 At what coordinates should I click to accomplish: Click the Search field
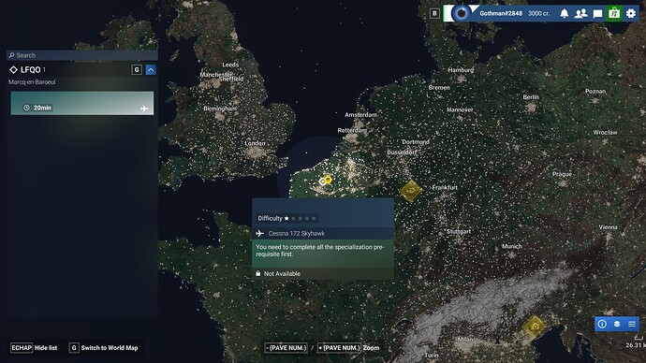(82, 55)
